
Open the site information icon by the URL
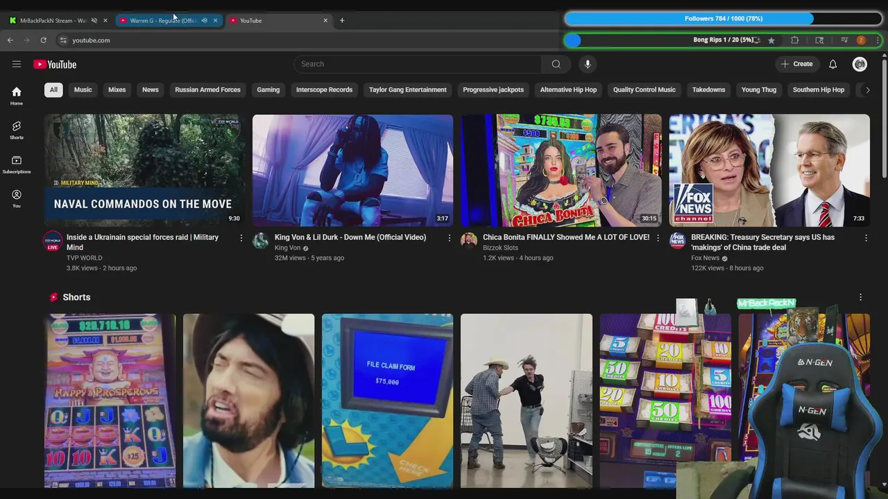(63, 40)
